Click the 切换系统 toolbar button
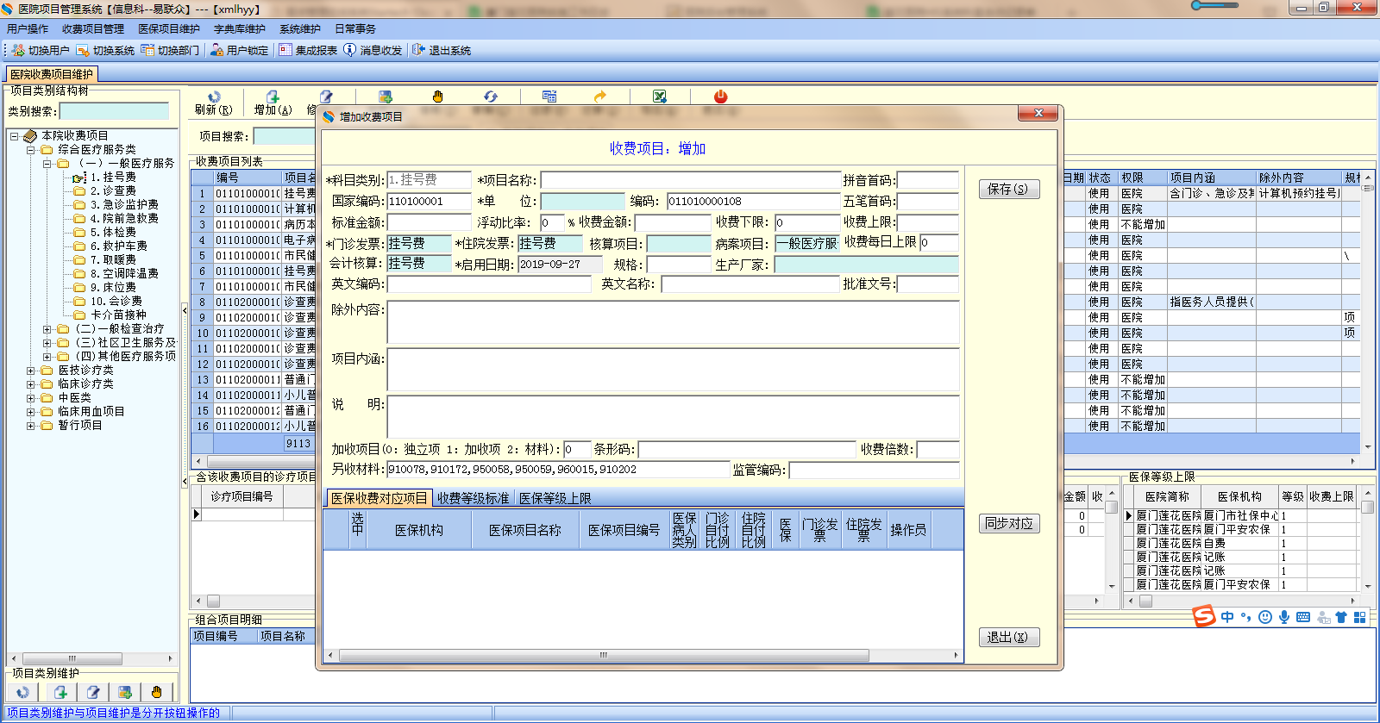 (x=105, y=50)
